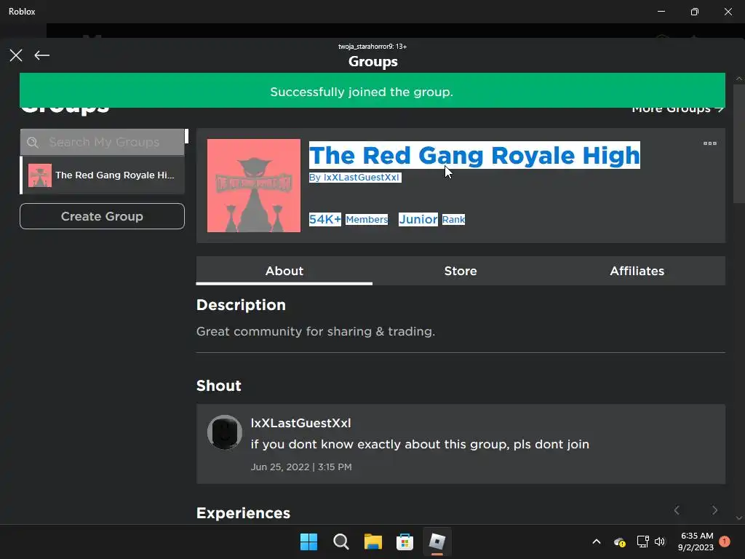Open the clock showing 6:35 AM
The image size is (745, 559).
[x=696, y=542]
